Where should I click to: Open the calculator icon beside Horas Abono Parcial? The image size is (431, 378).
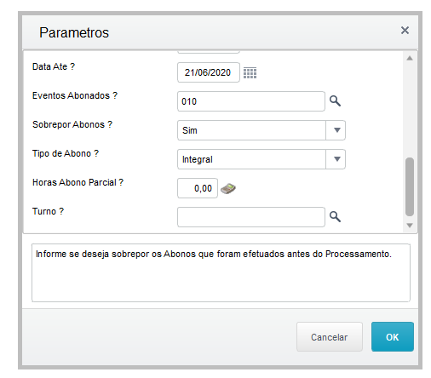click(228, 188)
